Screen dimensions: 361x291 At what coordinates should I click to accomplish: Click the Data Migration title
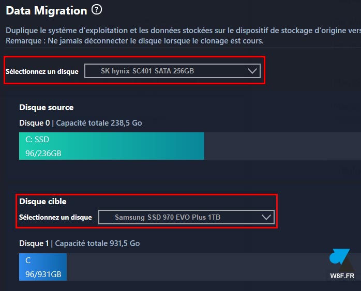[47, 11]
